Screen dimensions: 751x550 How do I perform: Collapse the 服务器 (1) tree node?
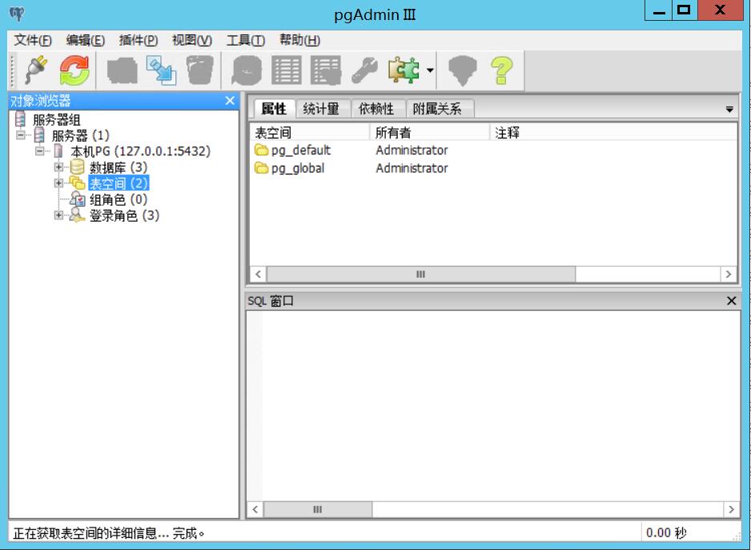[x=20, y=135]
